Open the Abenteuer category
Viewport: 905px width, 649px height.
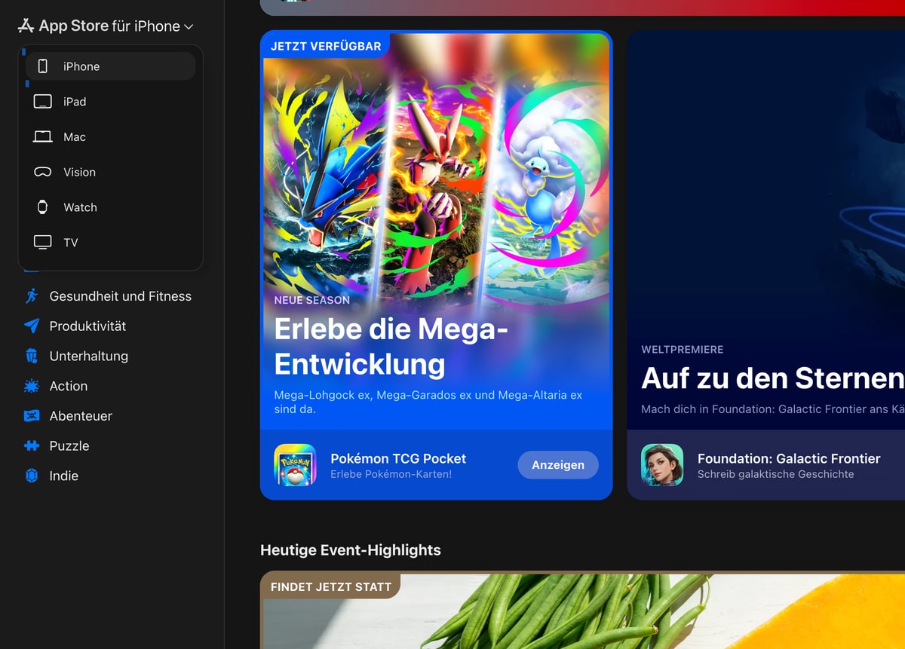pos(81,416)
